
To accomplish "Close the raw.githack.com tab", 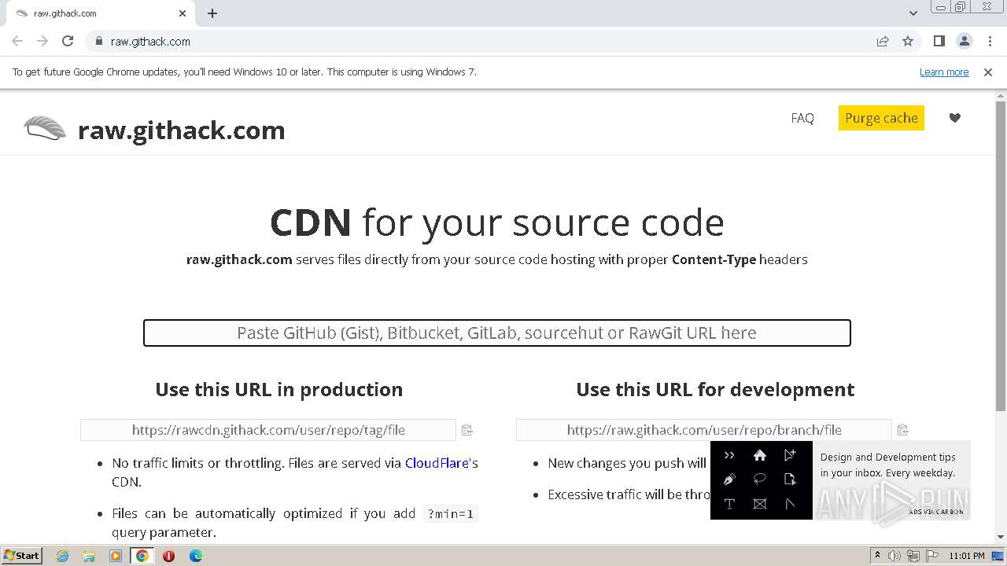I will point(183,13).
